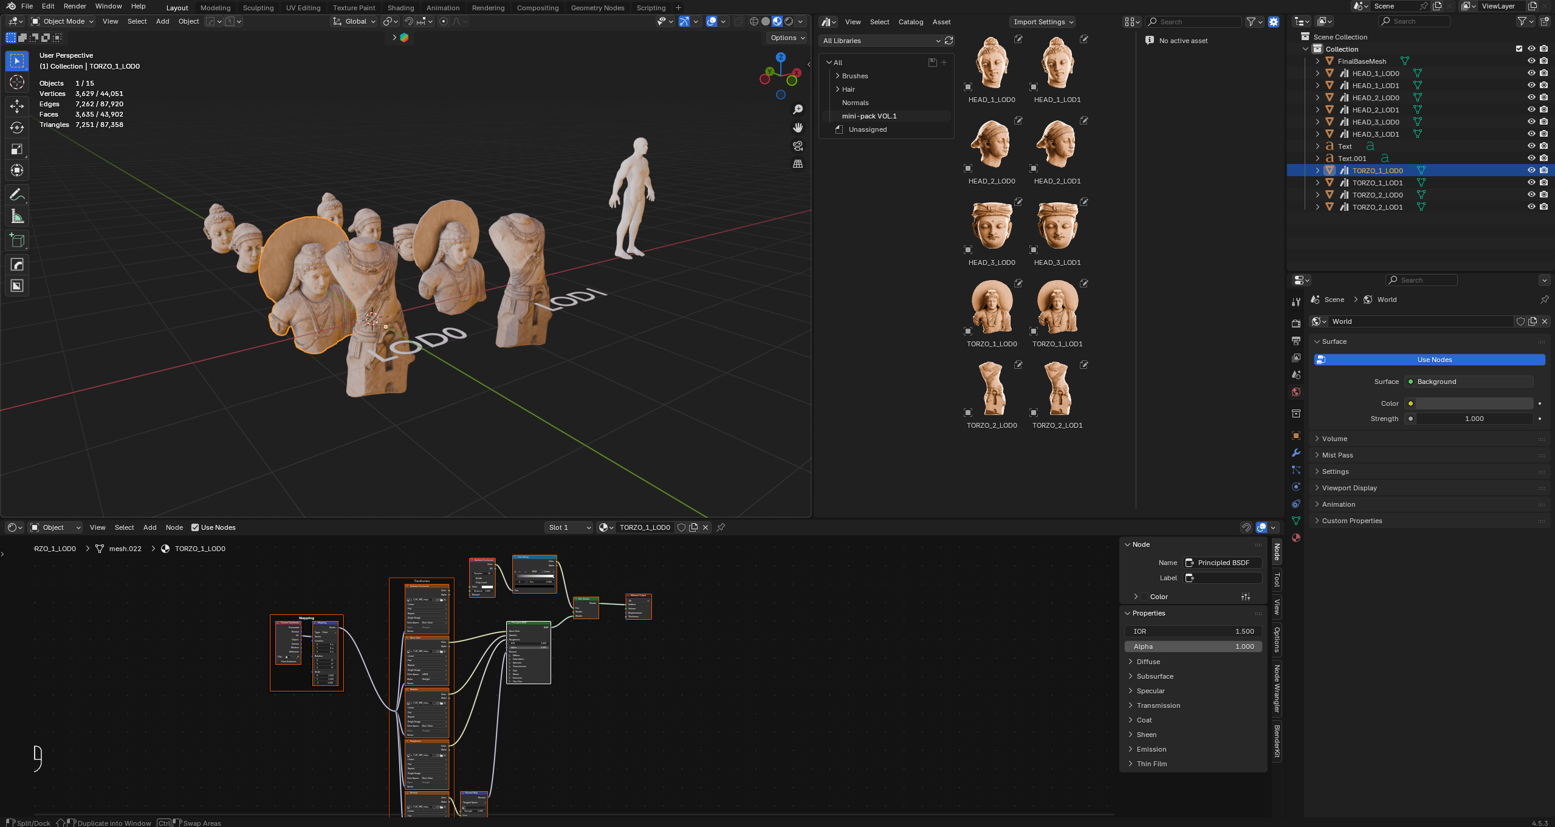
Task: Activate the Annotate tool
Action: tap(17, 194)
